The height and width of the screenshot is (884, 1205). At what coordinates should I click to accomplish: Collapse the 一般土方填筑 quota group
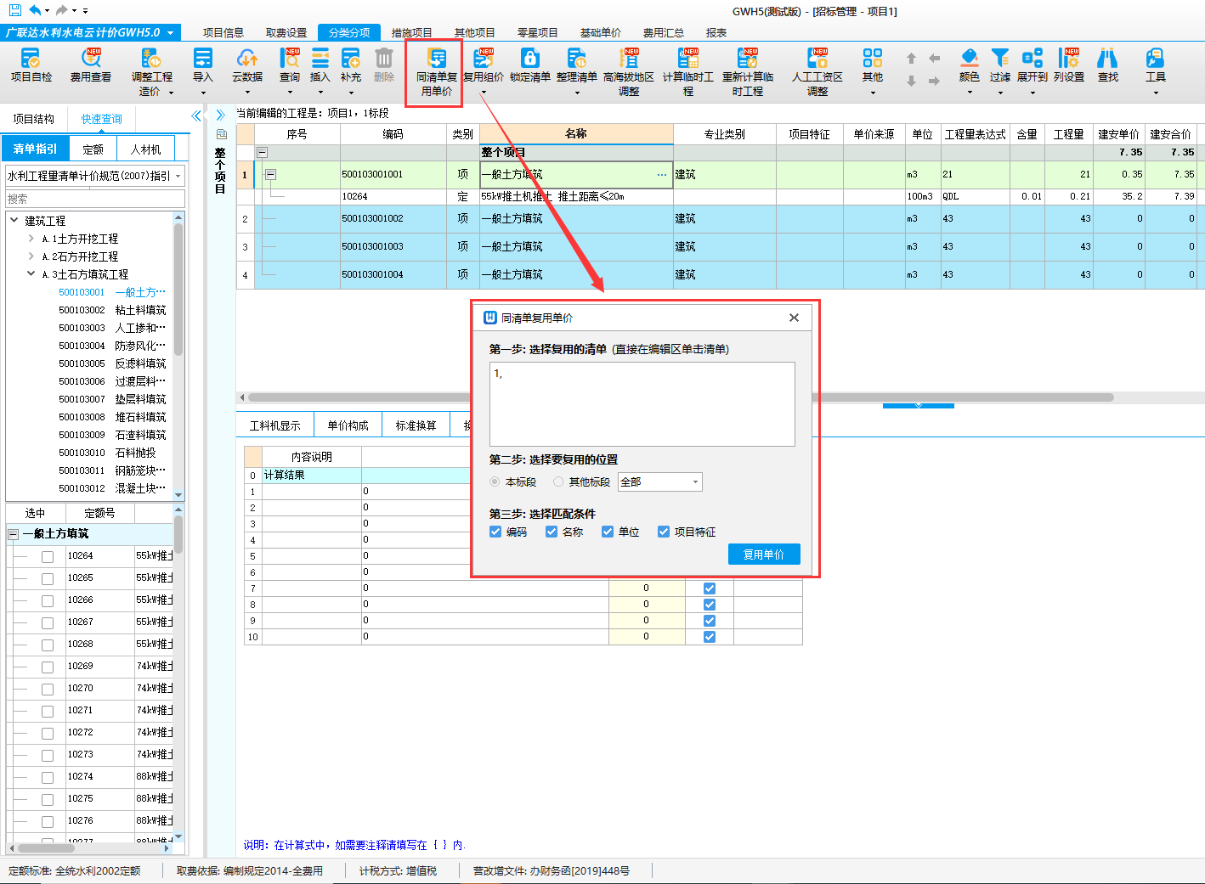14,534
